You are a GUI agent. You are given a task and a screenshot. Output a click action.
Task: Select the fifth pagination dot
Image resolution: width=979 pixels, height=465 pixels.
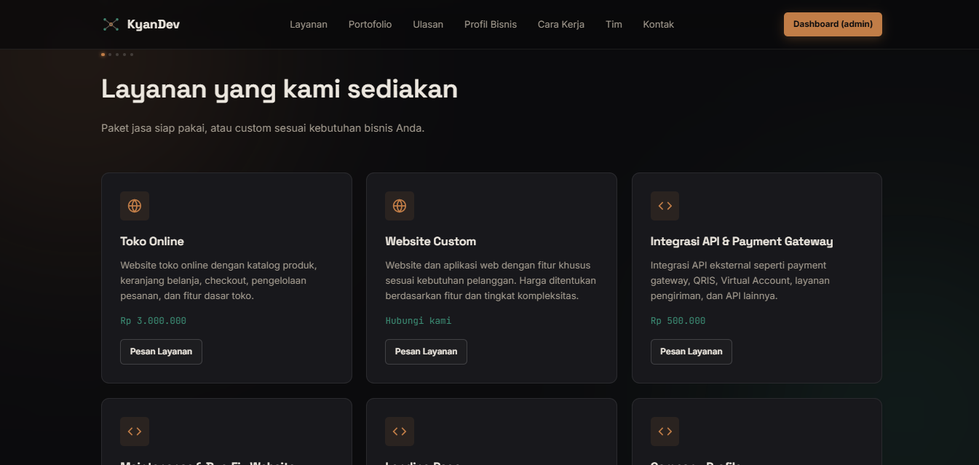tap(132, 55)
